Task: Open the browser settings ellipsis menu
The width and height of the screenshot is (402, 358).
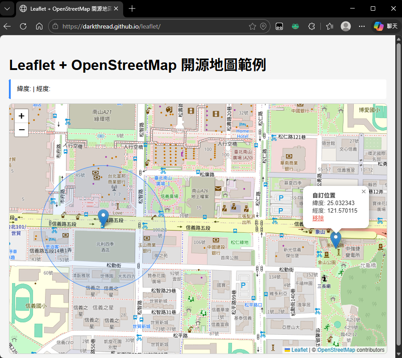Action: (362, 26)
